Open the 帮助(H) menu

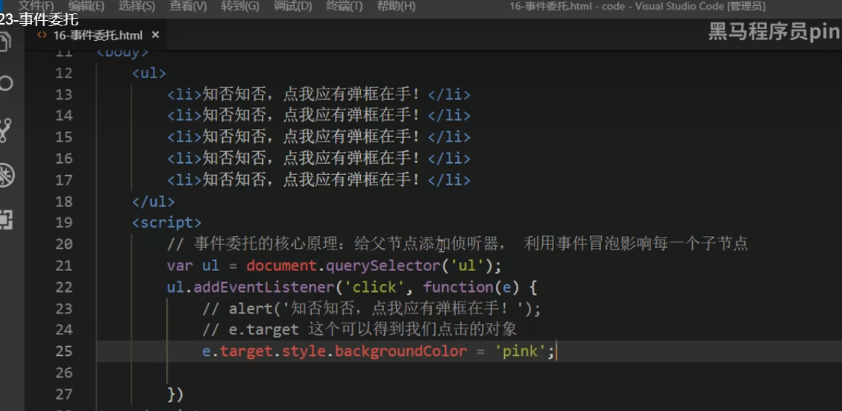(x=396, y=7)
